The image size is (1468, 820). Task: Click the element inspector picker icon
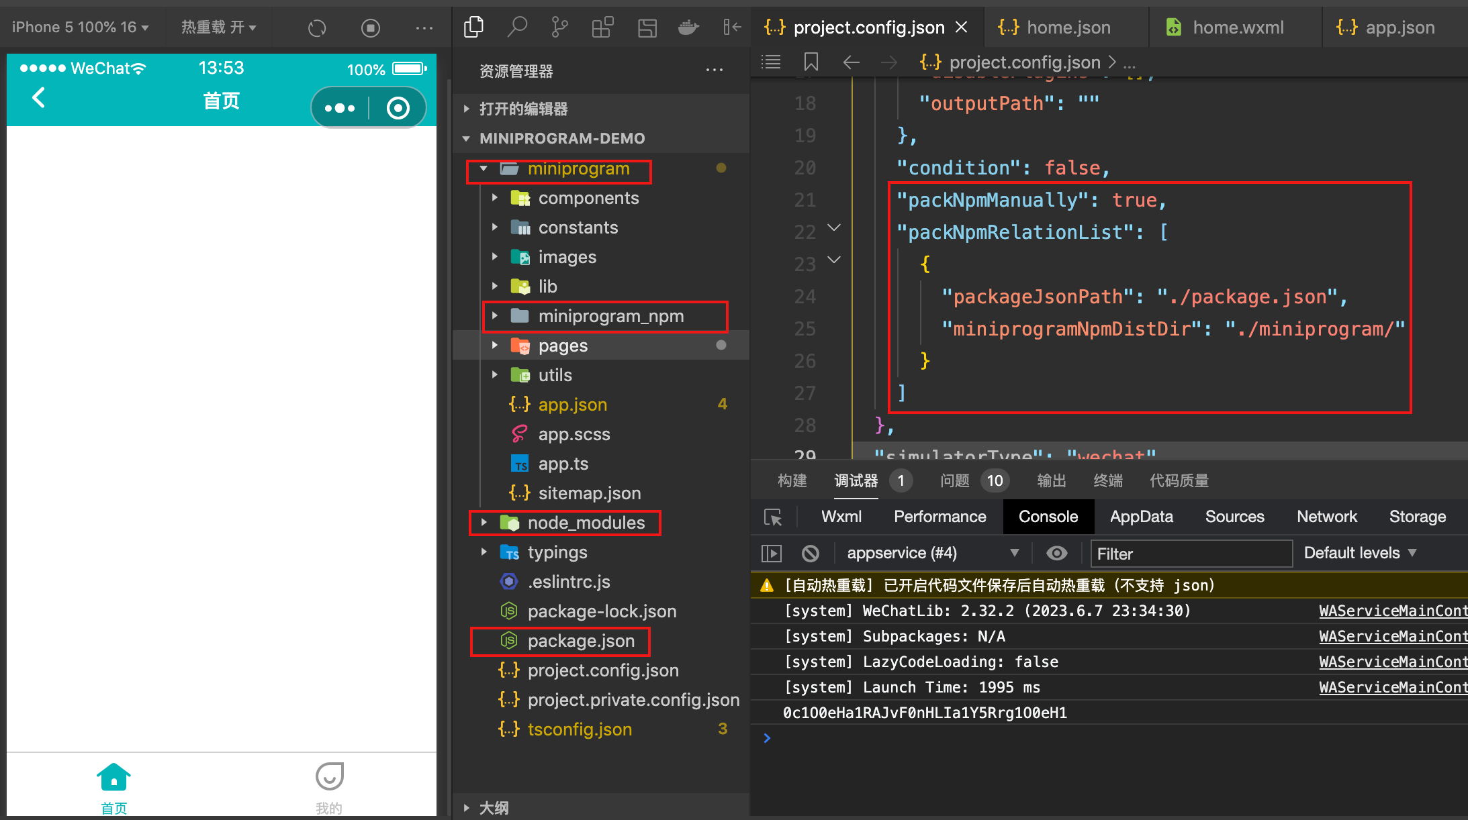click(x=773, y=517)
